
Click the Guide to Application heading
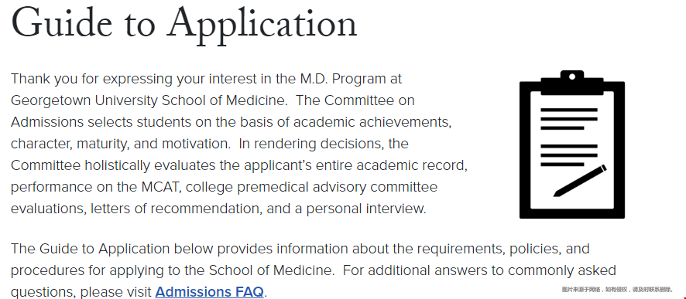184,22
